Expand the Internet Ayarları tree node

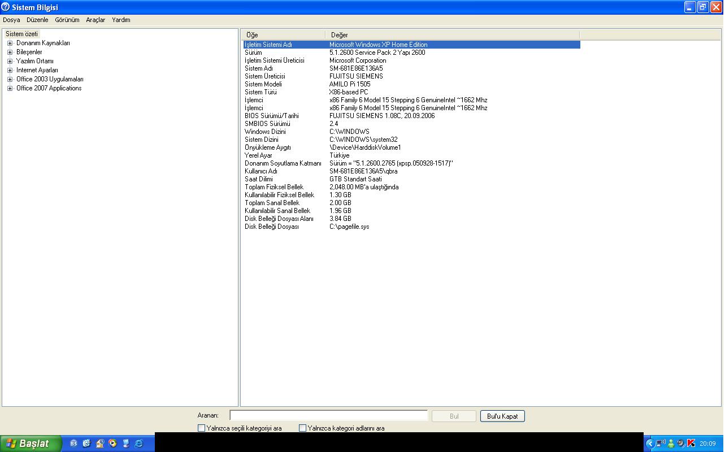[10, 70]
